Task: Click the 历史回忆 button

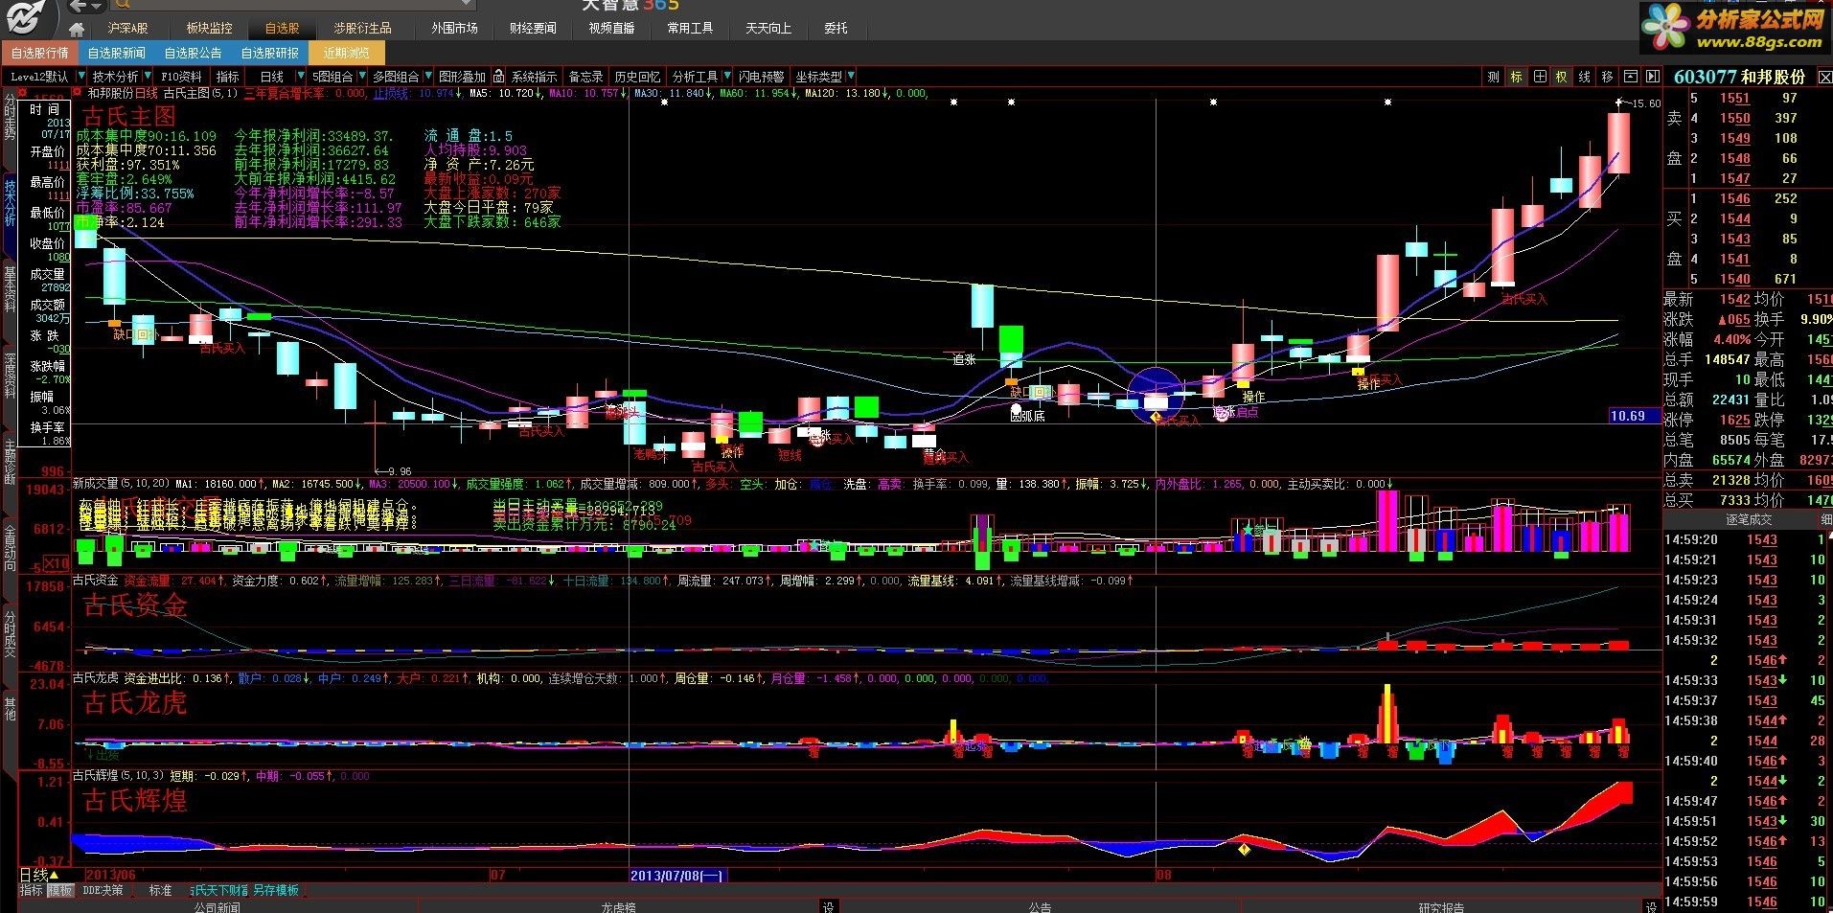Action: tap(637, 77)
